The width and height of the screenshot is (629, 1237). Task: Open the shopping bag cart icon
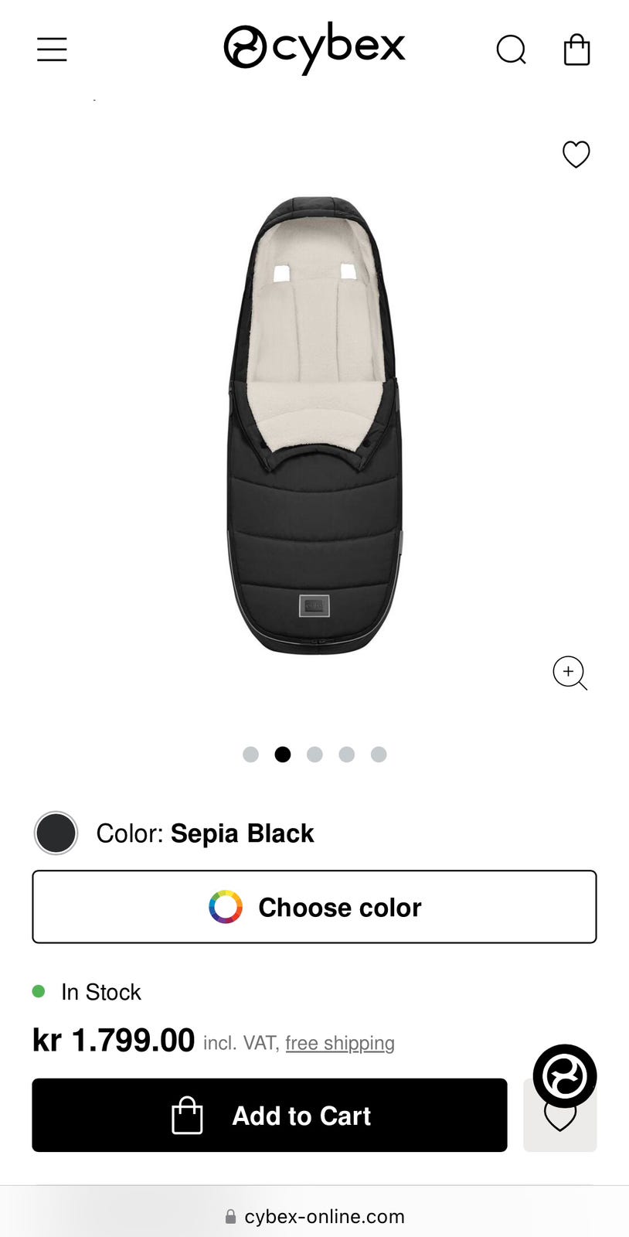click(576, 49)
